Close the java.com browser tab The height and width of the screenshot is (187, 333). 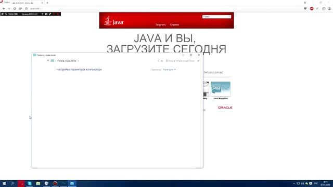tap(42, 3)
